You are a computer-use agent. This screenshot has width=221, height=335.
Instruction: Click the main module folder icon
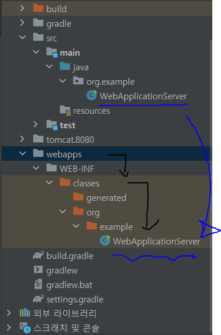click(52, 52)
